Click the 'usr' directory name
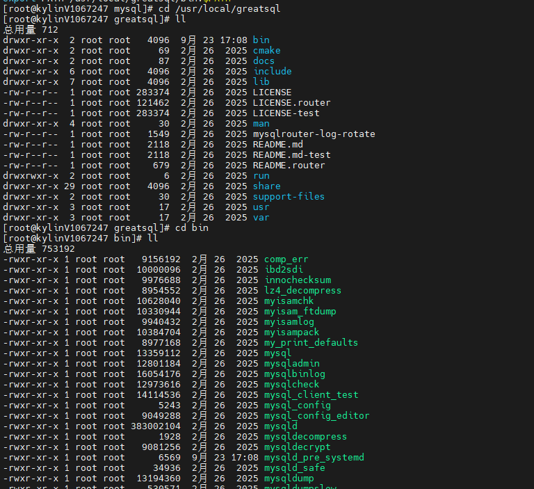 click(x=261, y=207)
